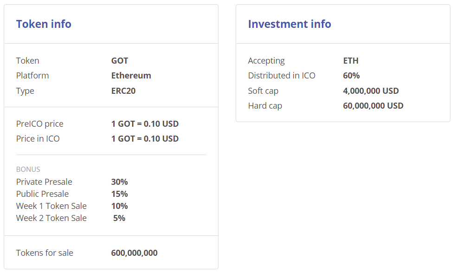Click the Tokens for sale label

click(45, 253)
